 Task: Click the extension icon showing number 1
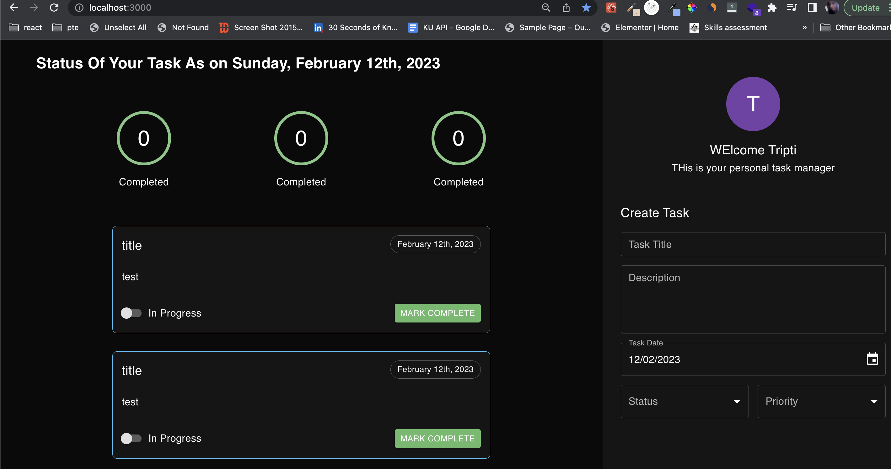tap(732, 8)
